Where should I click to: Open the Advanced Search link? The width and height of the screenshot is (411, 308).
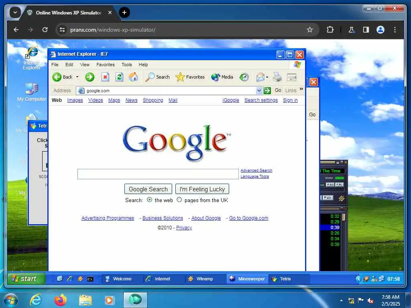tap(256, 170)
